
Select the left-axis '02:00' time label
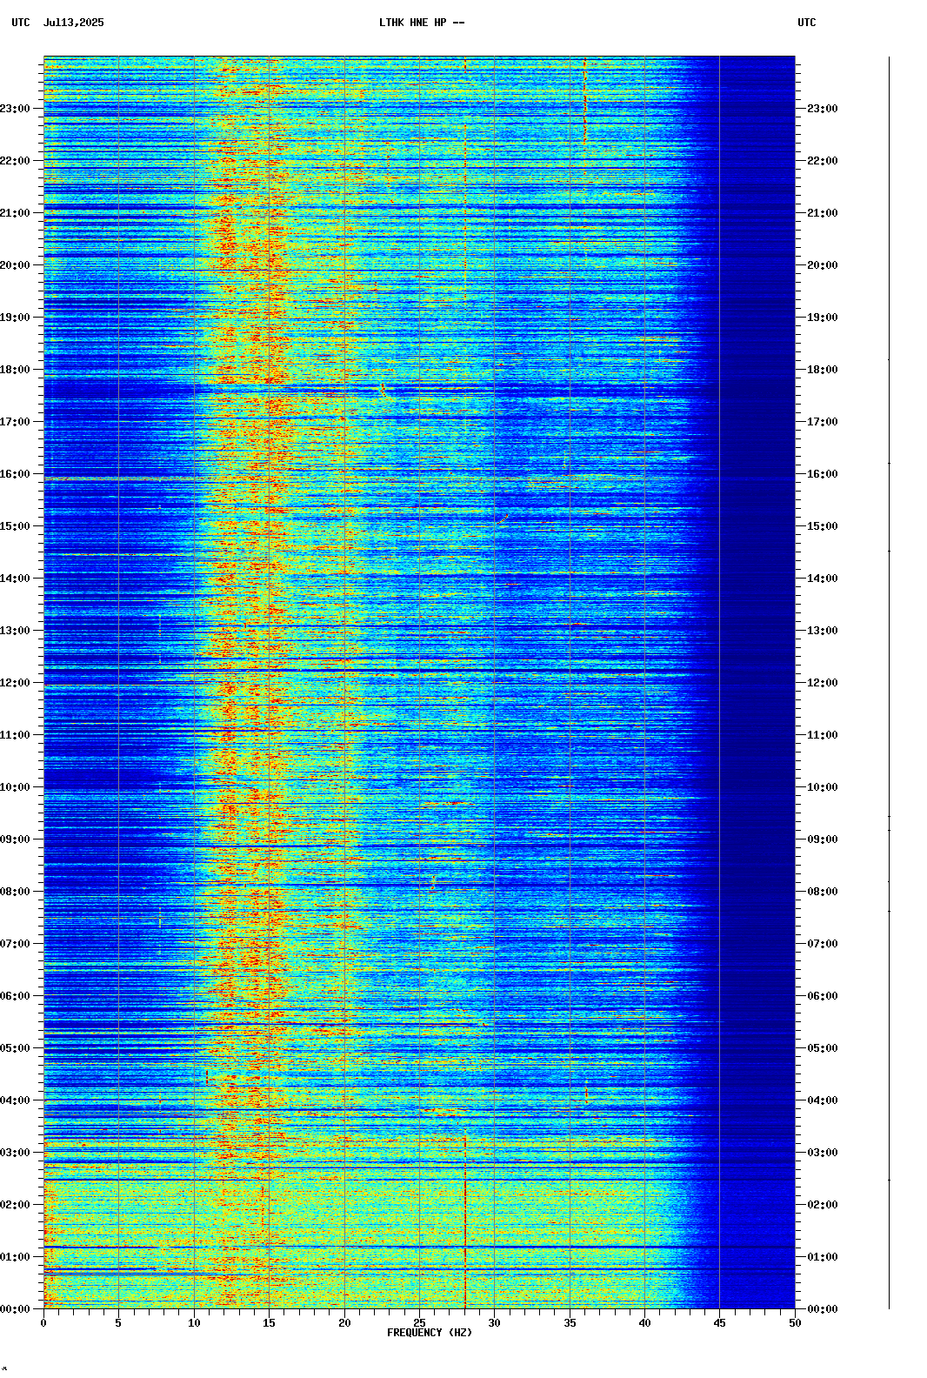pos(15,1205)
